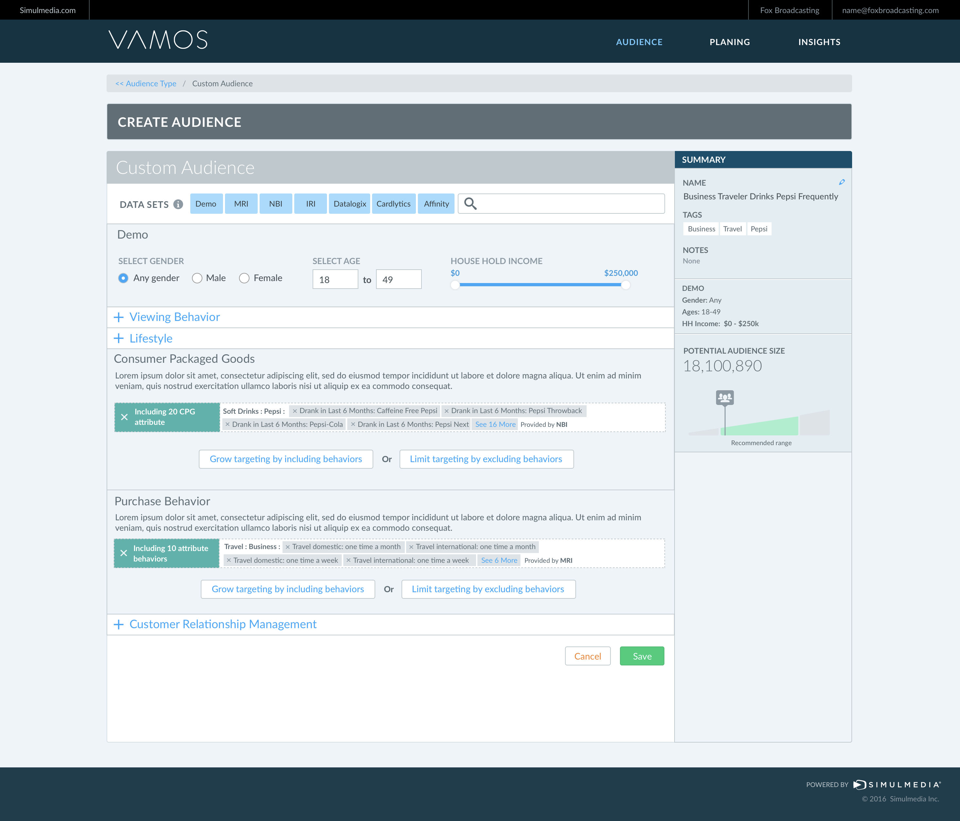Select the NBI data set
The image size is (960, 821).
pos(276,204)
